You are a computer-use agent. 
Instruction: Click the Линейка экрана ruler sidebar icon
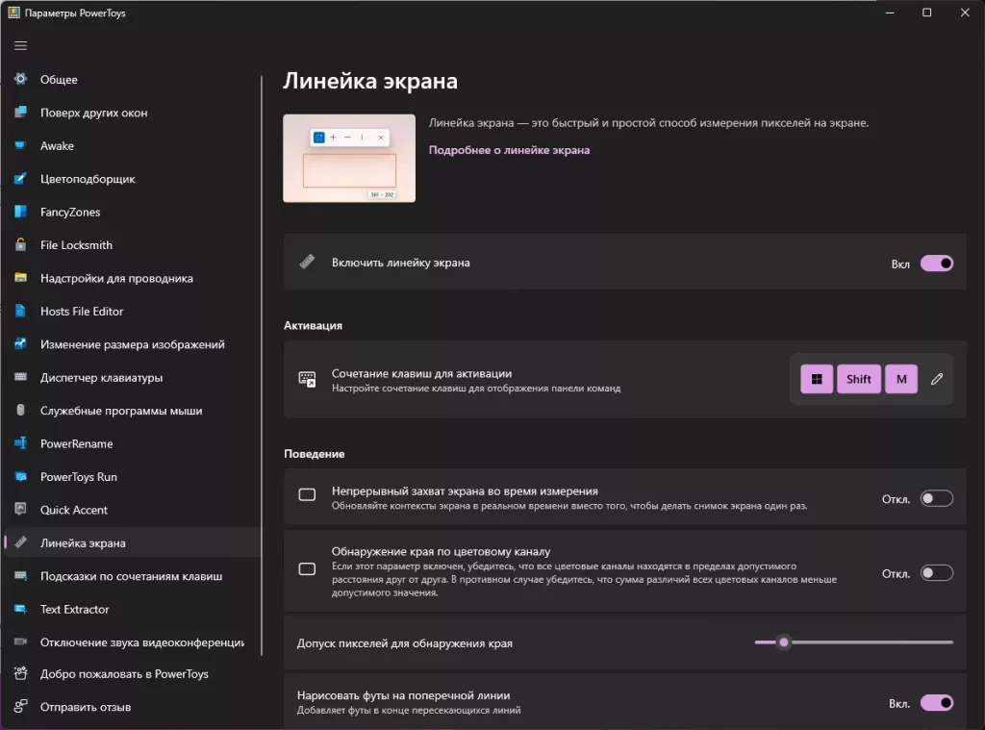click(x=21, y=542)
